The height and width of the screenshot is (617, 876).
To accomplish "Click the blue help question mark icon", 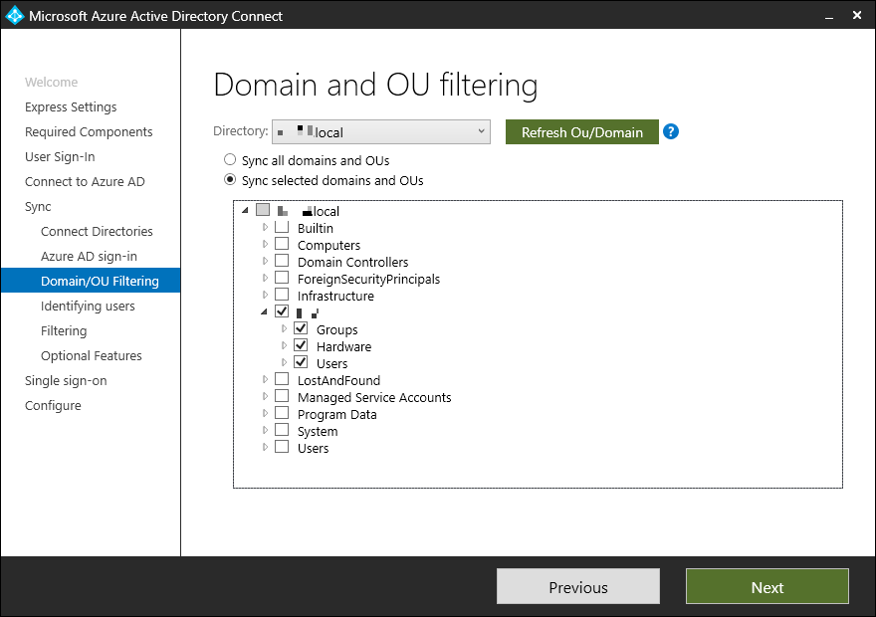I will pyautogui.click(x=671, y=131).
